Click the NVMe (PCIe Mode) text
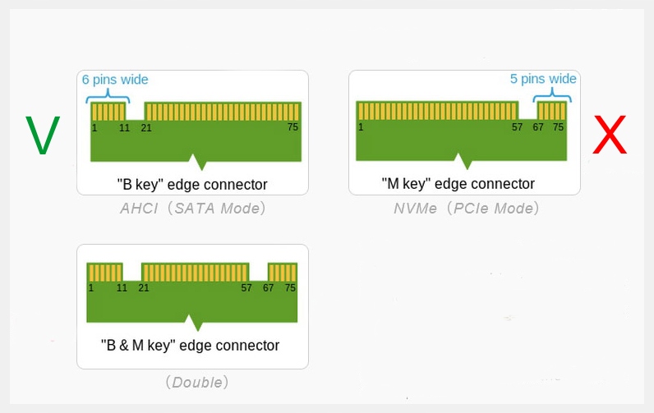 (x=466, y=209)
